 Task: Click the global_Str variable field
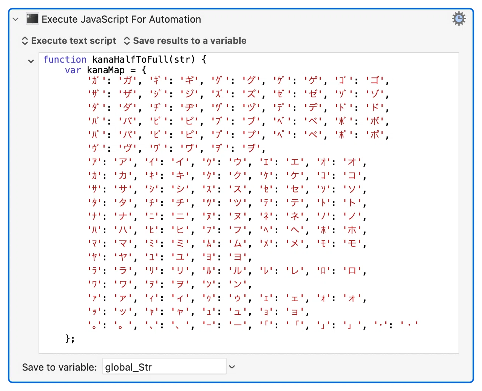click(x=164, y=367)
